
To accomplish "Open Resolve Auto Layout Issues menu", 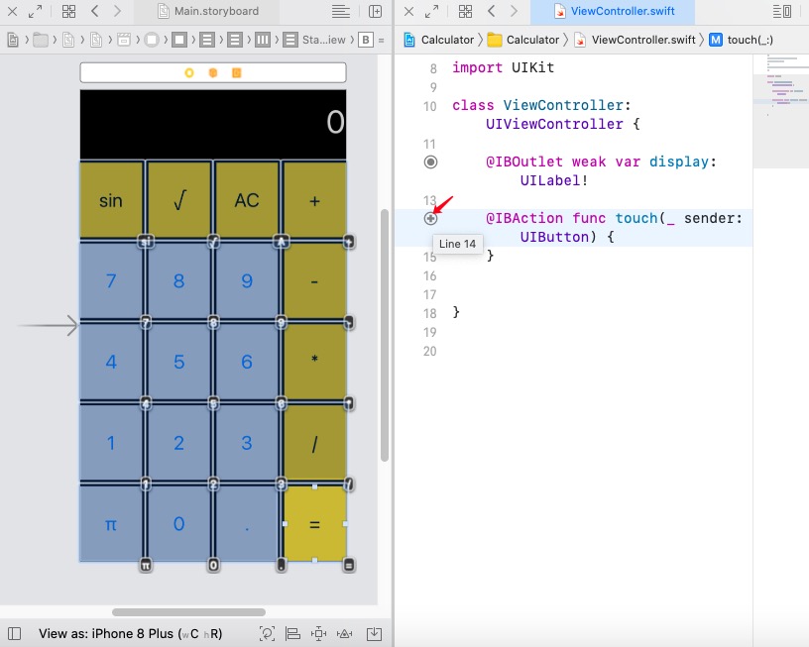I will coord(344,633).
